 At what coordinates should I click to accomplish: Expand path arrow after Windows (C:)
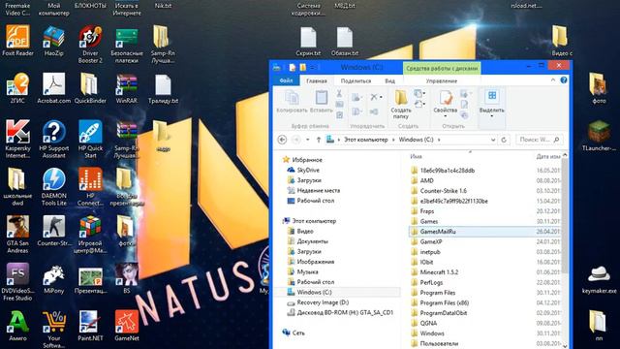[x=439, y=140]
